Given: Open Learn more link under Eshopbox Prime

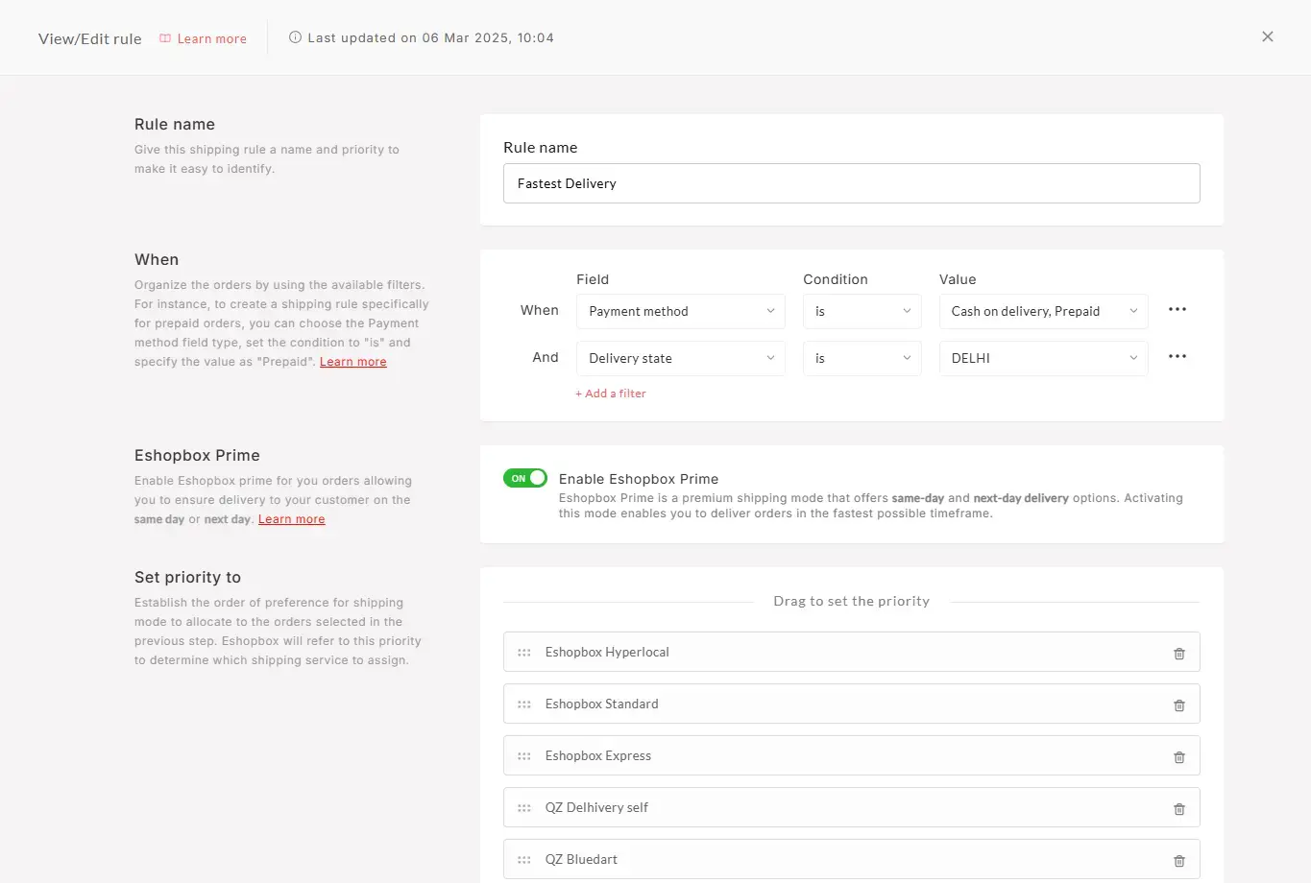Looking at the screenshot, I should pyautogui.click(x=292, y=519).
